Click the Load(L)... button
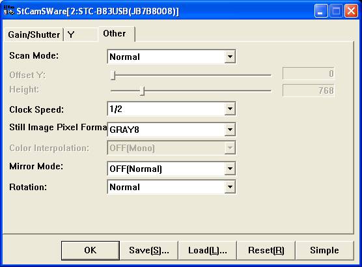This screenshot has width=362, height=267. click(x=208, y=250)
